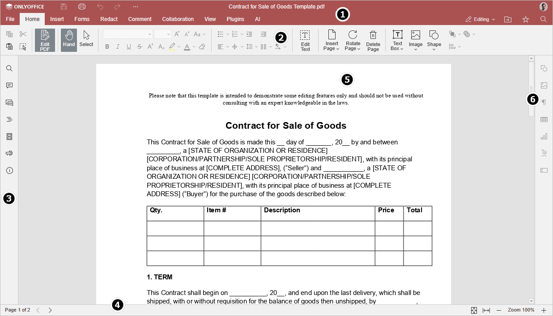Switch to the Comment tab
Image resolution: width=553 pixels, height=316 pixels.
(140, 19)
